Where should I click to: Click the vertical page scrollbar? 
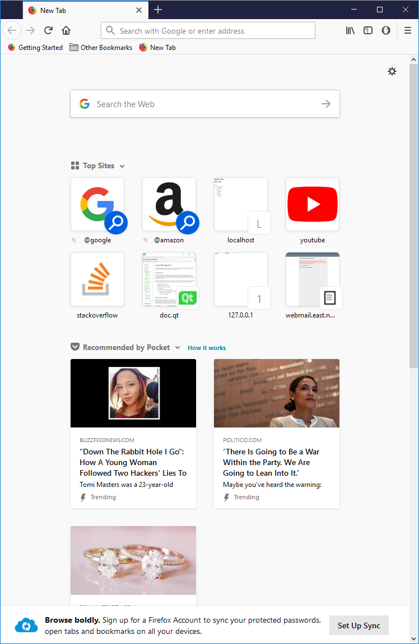coord(414,224)
